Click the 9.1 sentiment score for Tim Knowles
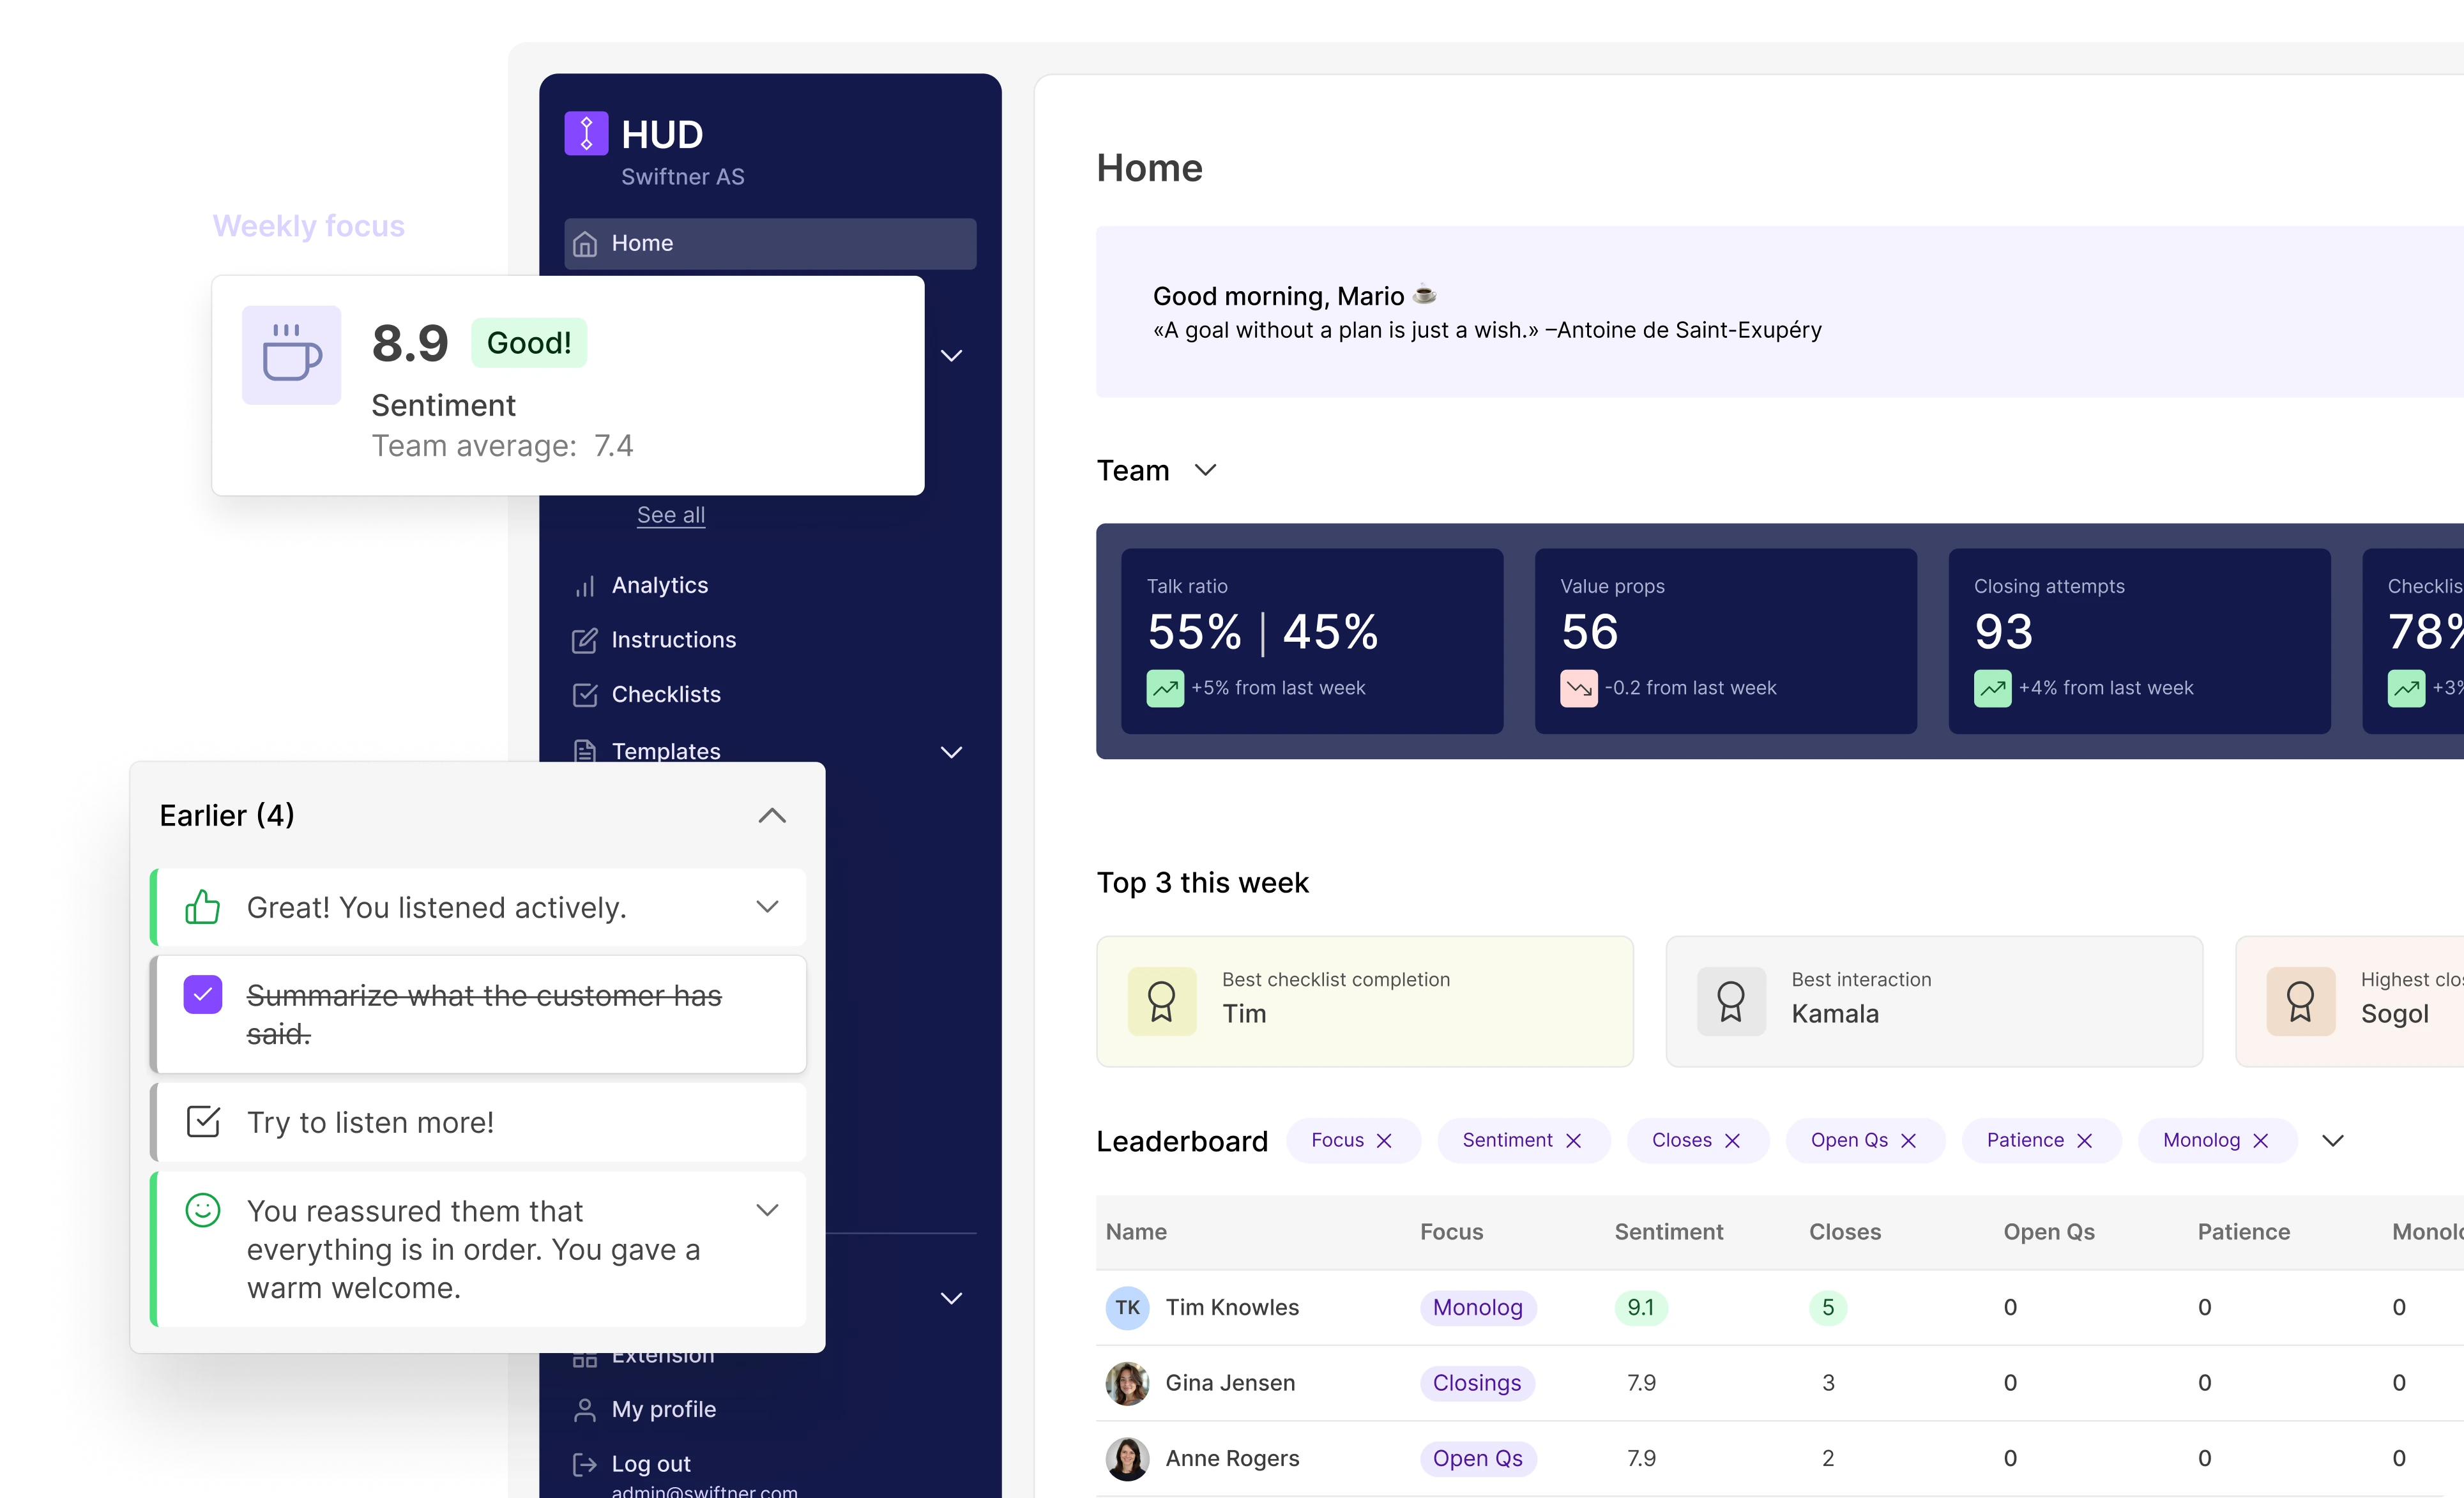This screenshot has width=2464, height=1498. click(1640, 1308)
